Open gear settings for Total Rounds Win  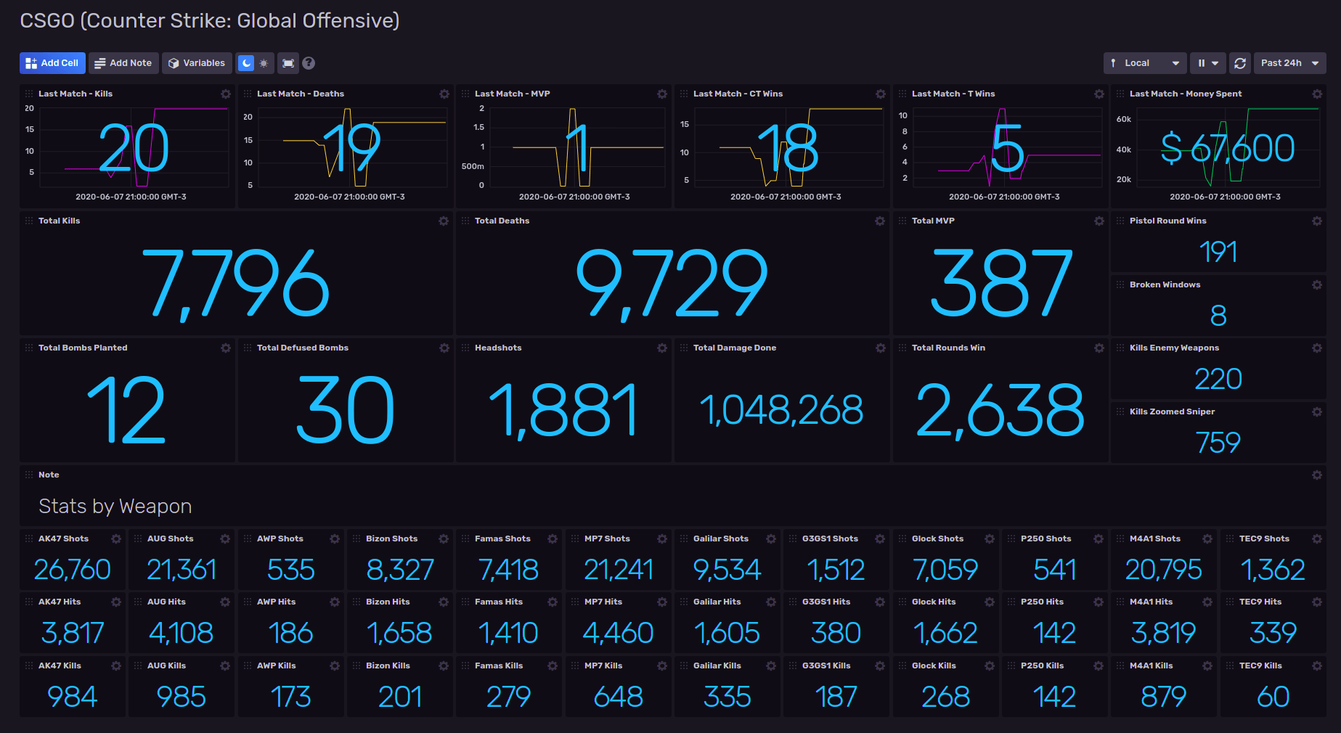[x=1099, y=348]
